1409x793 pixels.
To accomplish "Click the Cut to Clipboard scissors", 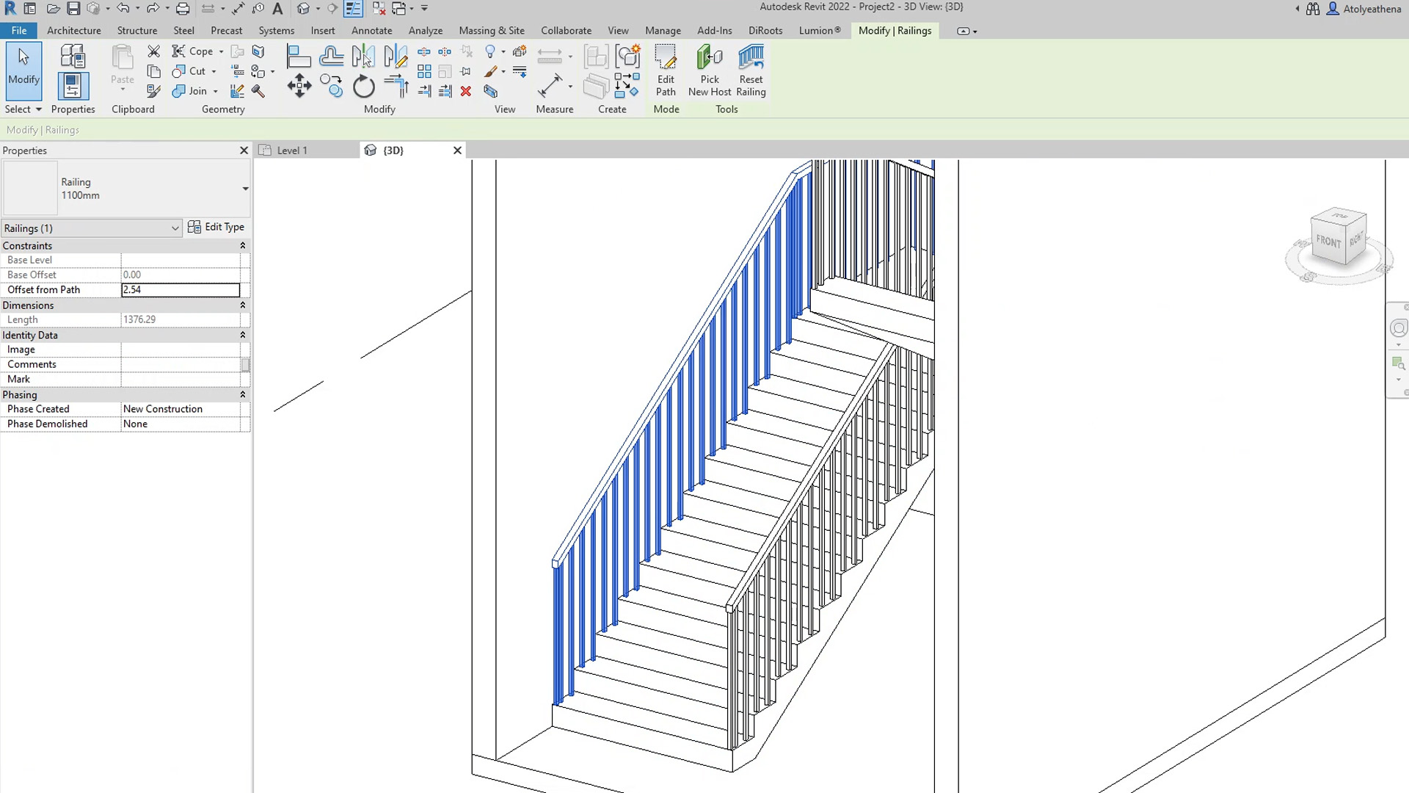I will point(153,51).
